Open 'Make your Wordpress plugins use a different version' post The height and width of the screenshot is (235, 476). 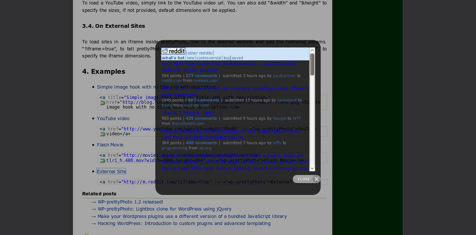point(192,216)
